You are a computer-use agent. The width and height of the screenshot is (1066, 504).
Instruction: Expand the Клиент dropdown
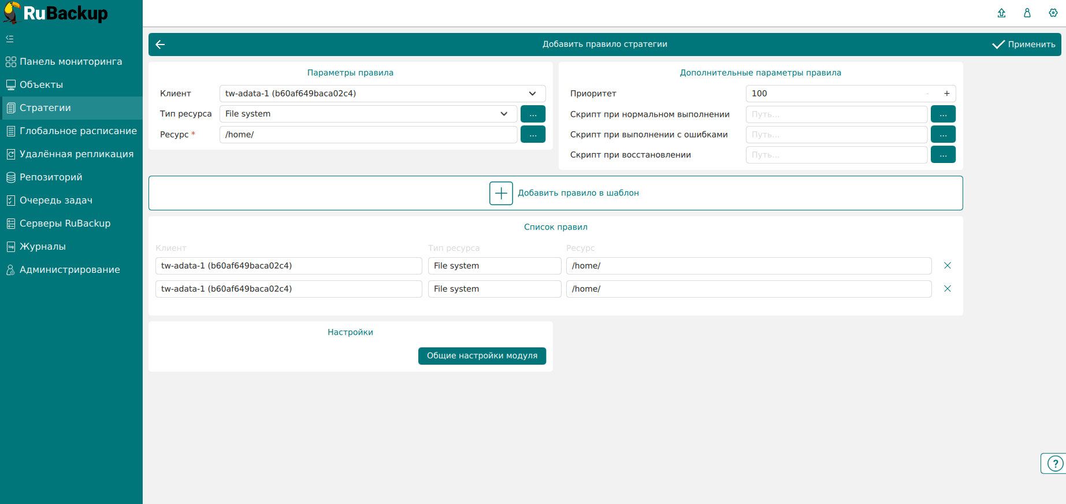point(532,94)
